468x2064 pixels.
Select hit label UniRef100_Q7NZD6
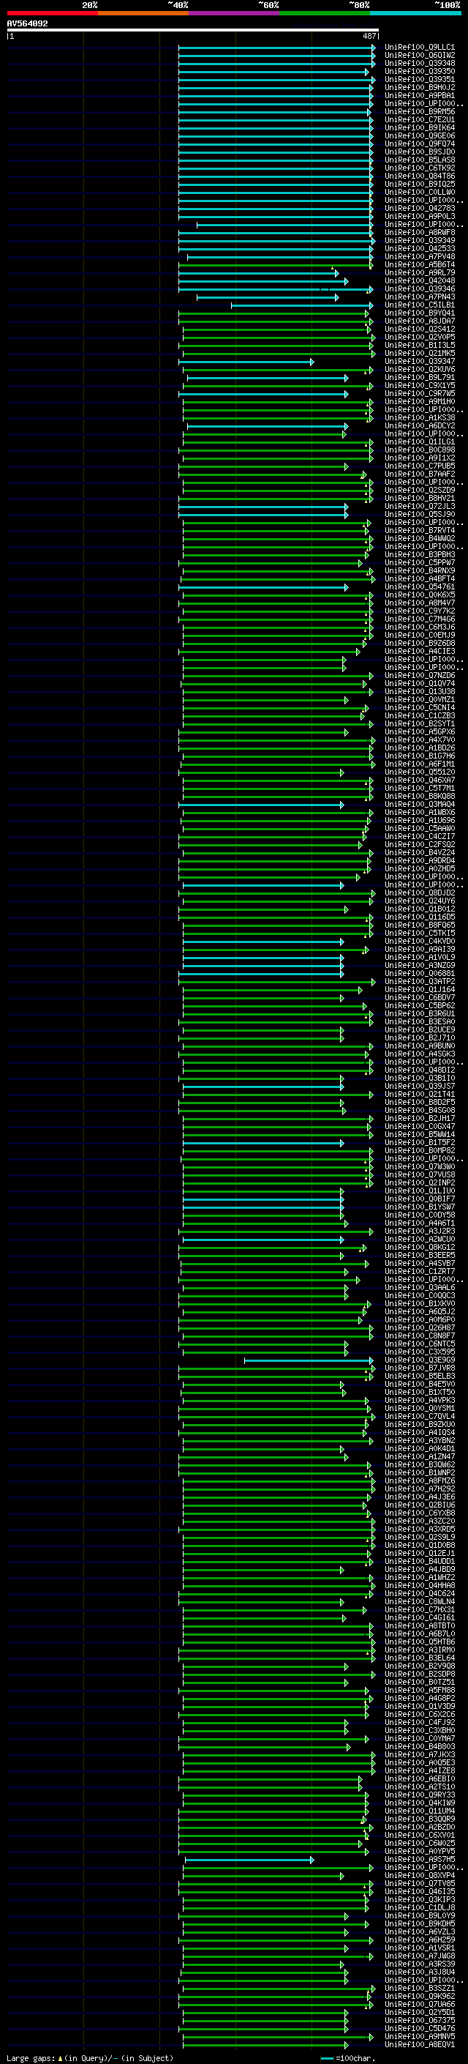point(419,676)
